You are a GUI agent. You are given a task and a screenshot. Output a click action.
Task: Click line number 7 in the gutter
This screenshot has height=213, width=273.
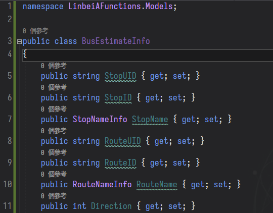10,119
